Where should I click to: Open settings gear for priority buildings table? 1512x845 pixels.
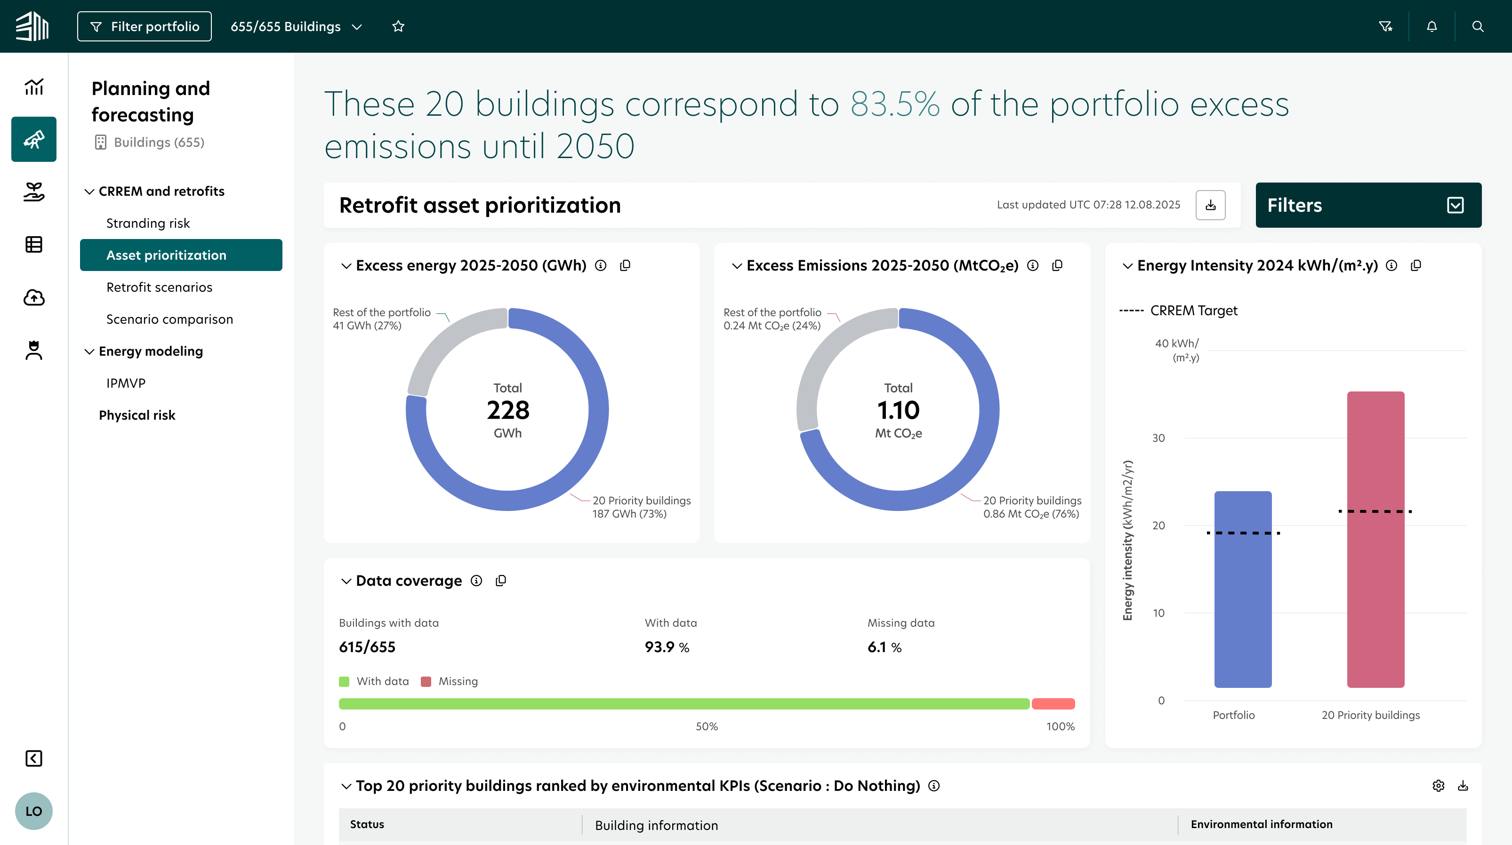(1439, 786)
